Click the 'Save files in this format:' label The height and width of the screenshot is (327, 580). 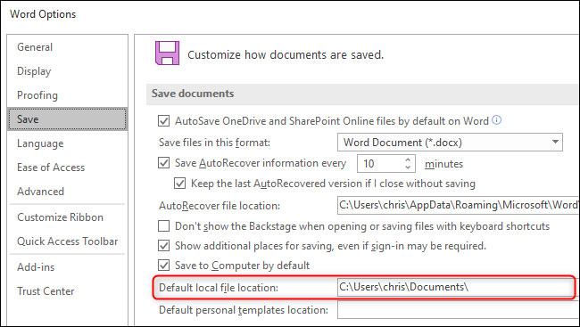pos(214,143)
